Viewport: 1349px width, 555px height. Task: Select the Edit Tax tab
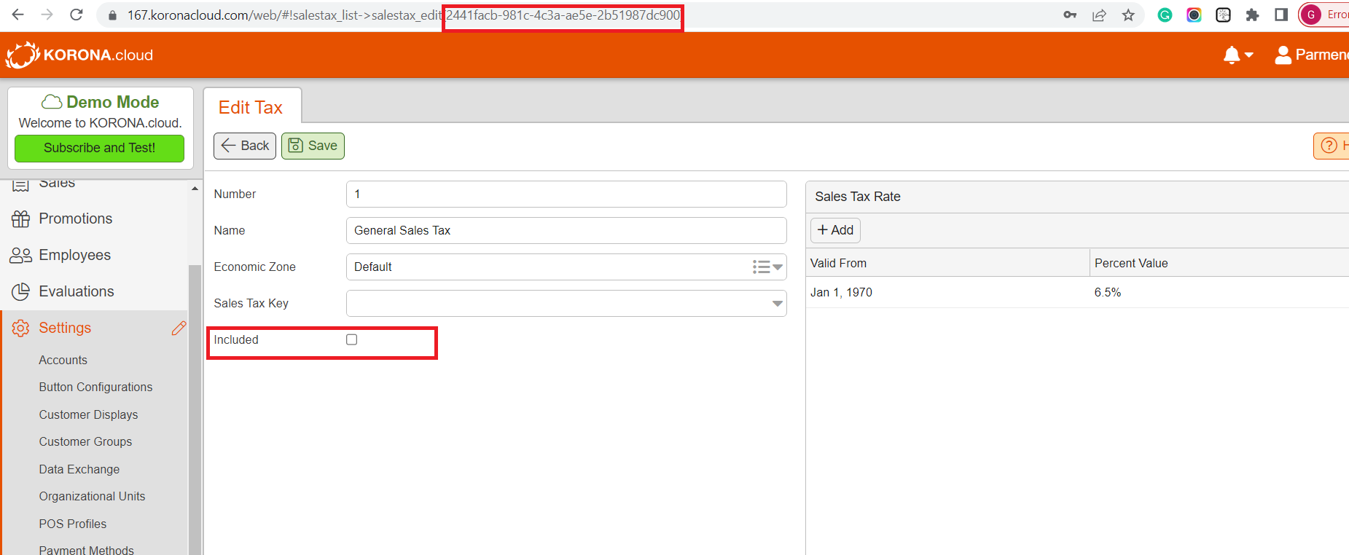pyautogui.click(x=251, y=107)
